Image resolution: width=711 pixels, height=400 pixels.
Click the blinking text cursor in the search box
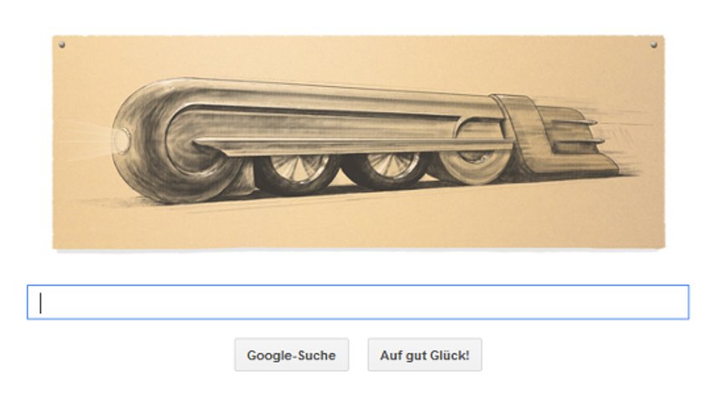pos(41,303)
